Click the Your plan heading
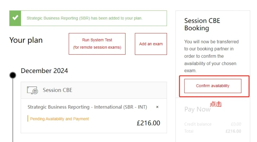 click(x=26, y=40)
